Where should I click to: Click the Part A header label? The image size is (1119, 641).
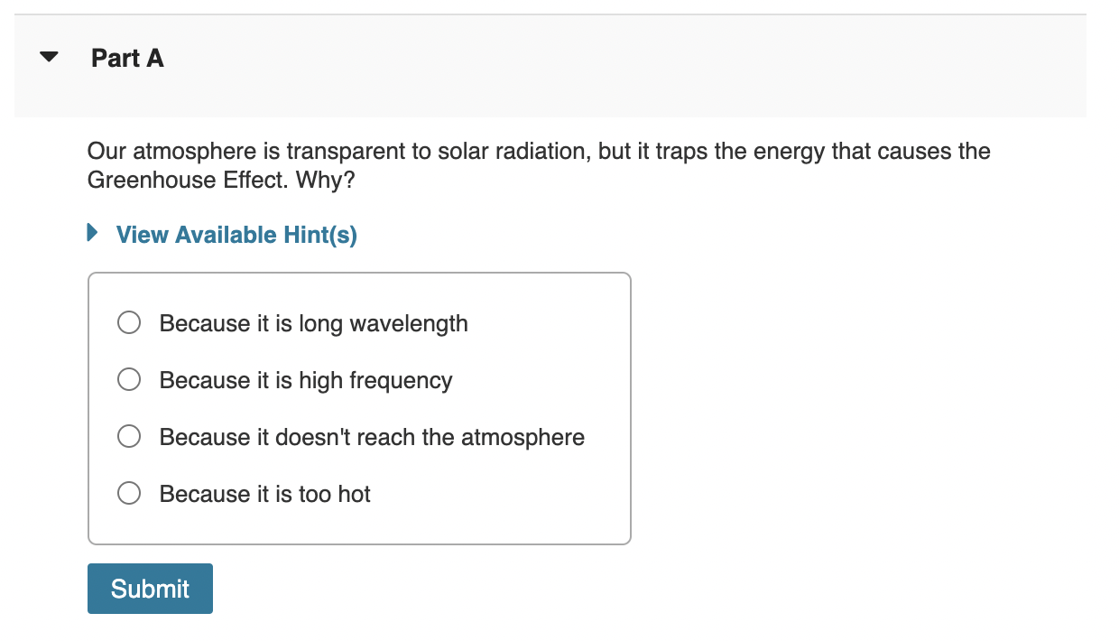126,57
